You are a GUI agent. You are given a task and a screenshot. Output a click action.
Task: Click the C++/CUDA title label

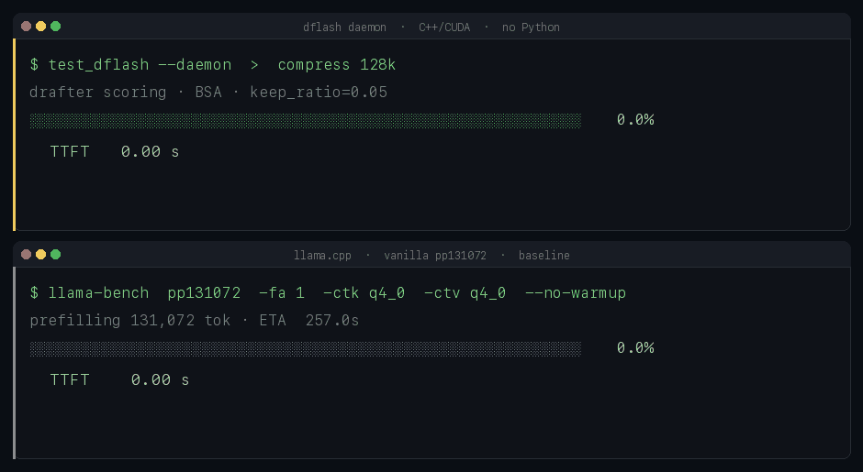[x=444, y=27]
